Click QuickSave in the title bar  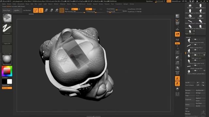[149, 1]
